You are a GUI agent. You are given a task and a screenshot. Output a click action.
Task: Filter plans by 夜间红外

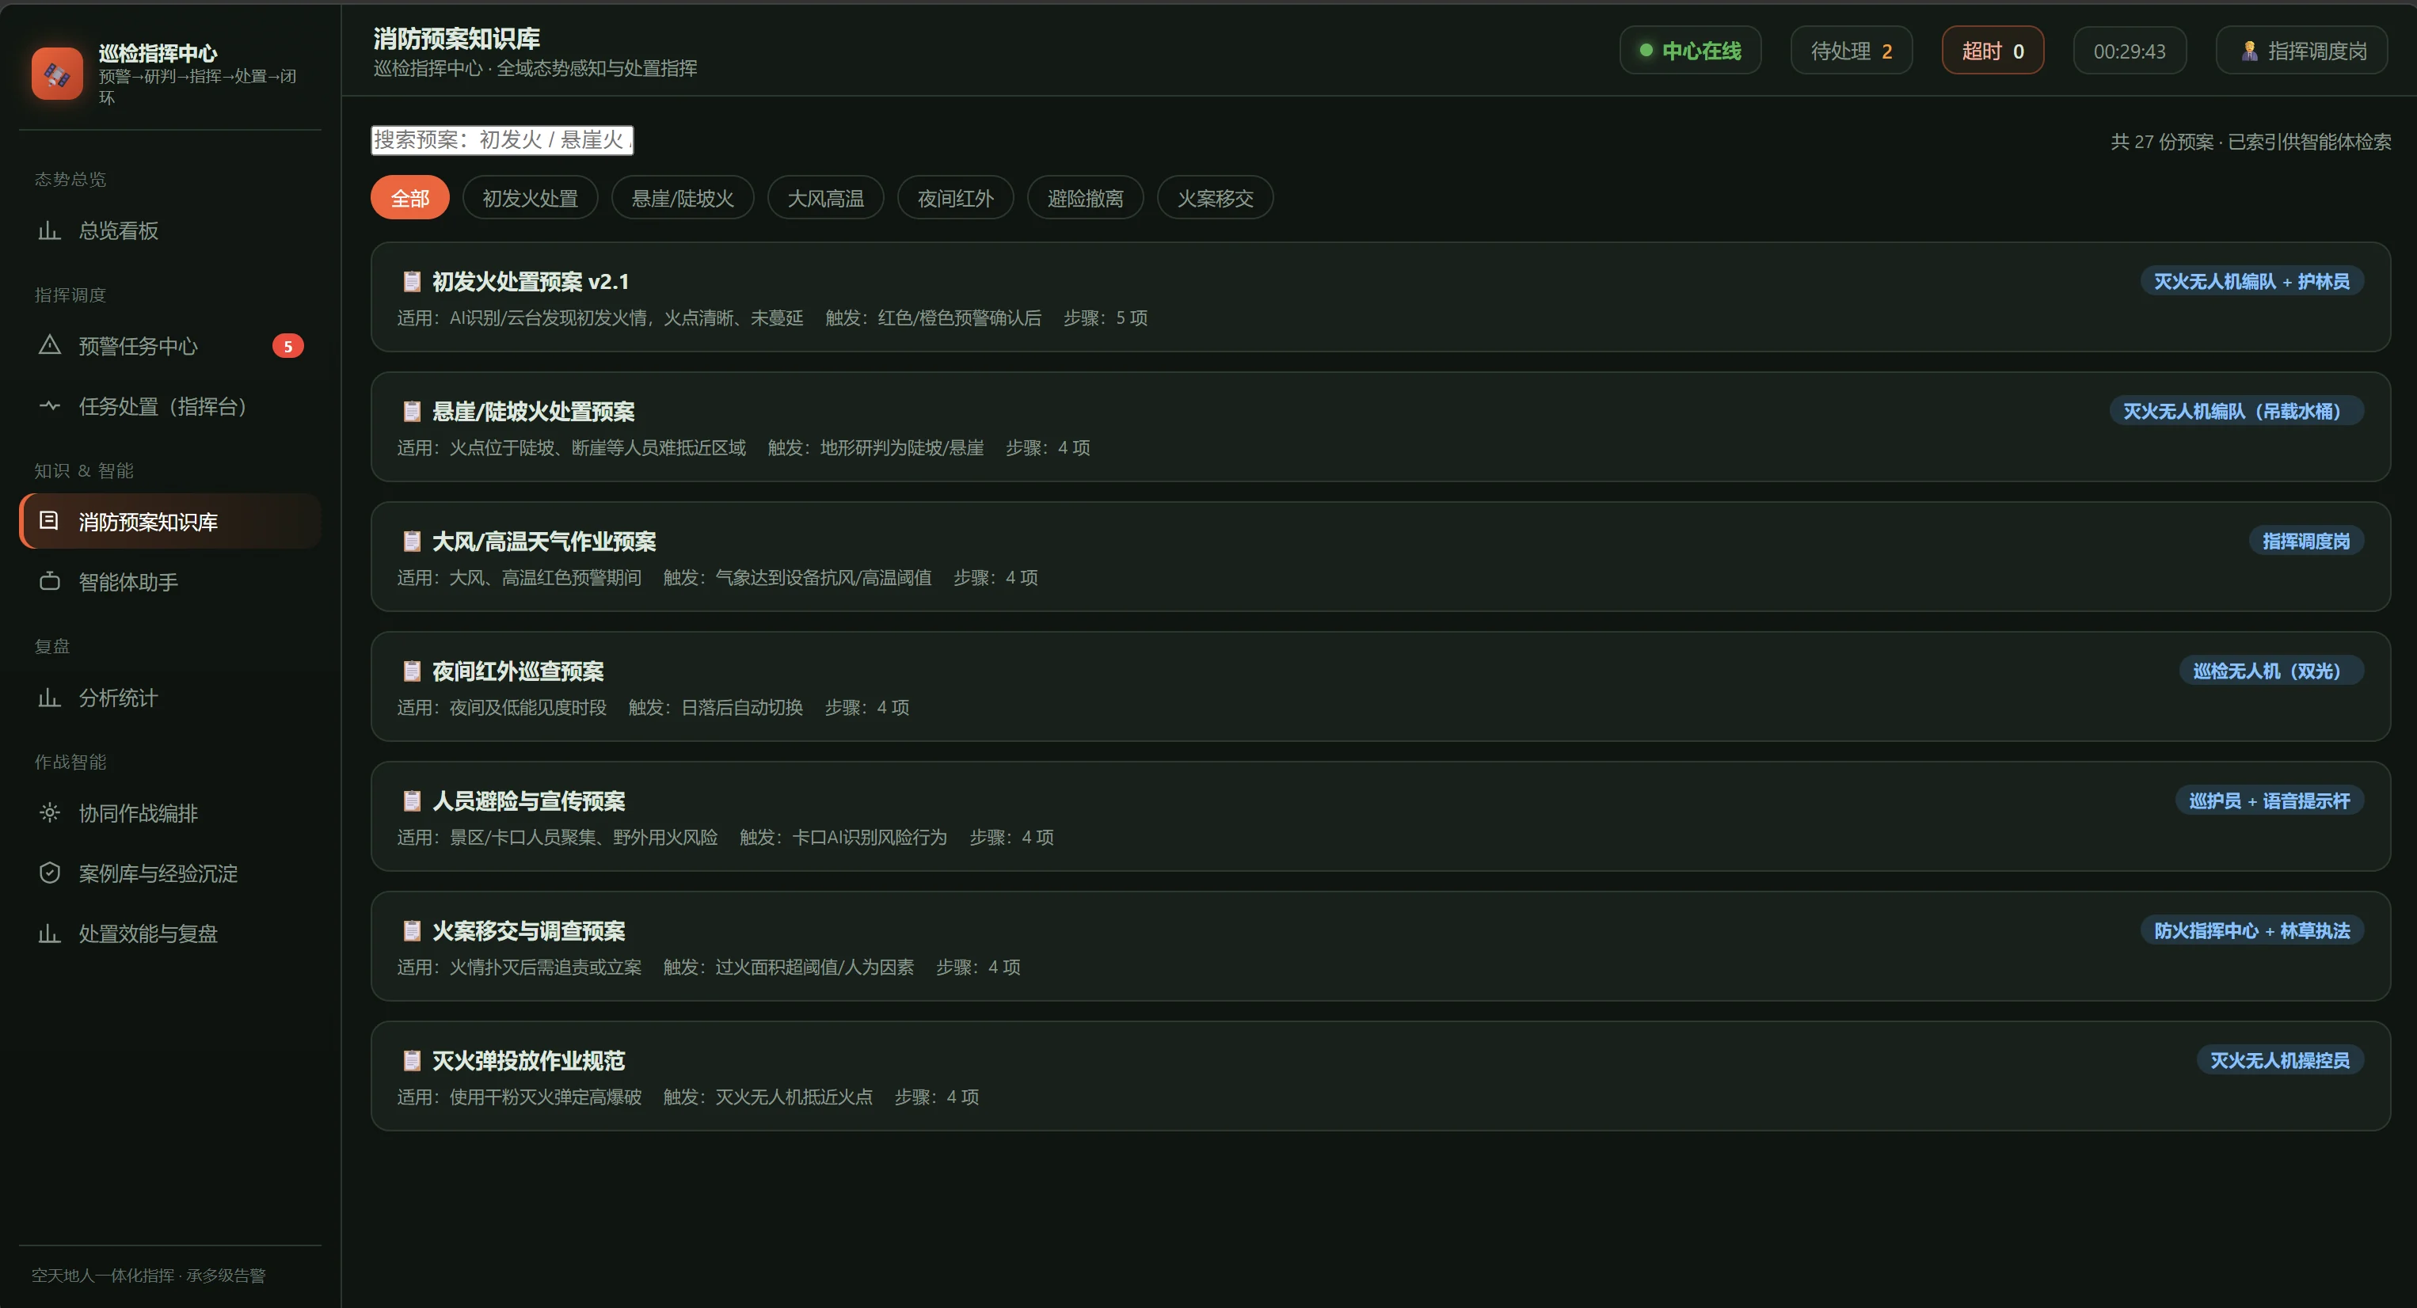click(955, 198)
